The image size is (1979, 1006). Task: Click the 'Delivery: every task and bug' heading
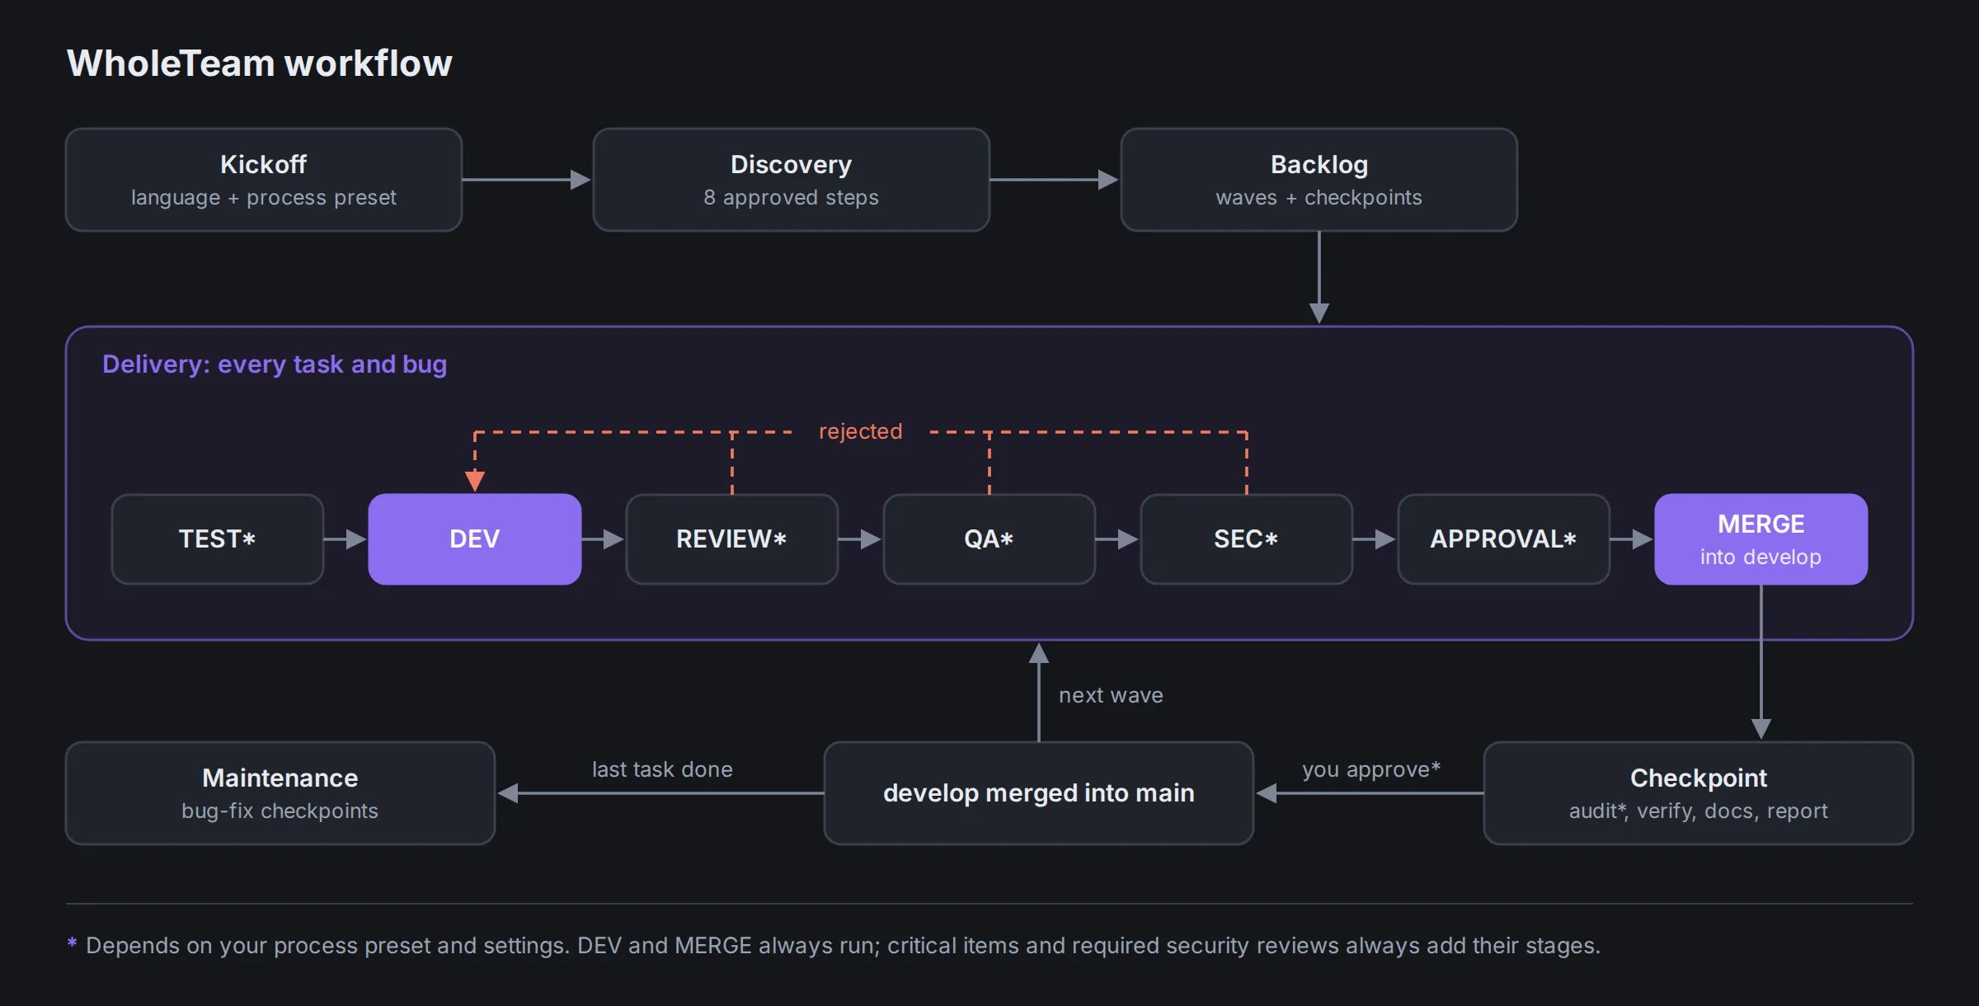(x=275, y=364)
